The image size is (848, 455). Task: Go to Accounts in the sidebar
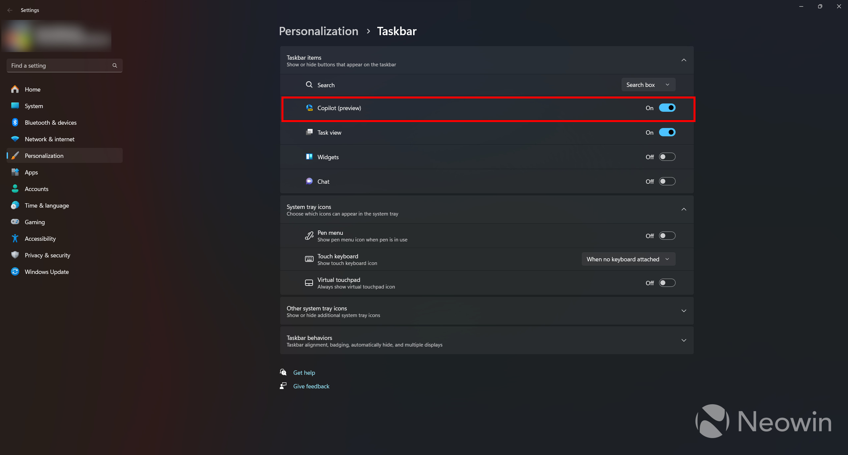(36, 189)
